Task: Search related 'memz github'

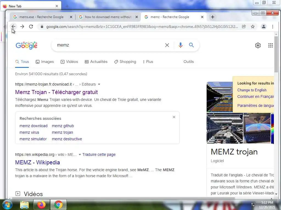Action: pos(63,126)
